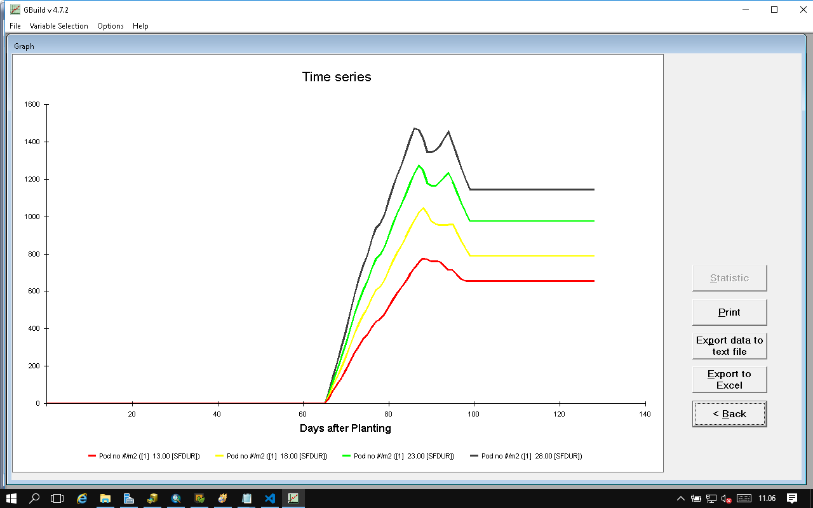Open the Variable Selection menu
The image size is (813, 508).
[59, 26]
